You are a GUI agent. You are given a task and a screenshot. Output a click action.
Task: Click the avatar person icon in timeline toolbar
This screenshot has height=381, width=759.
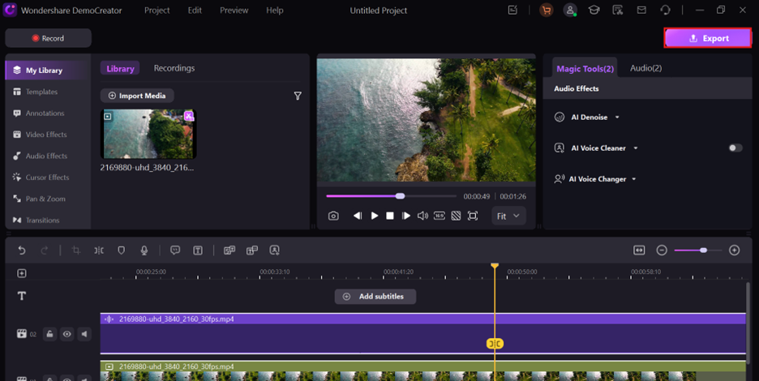[x=274, y=250]
